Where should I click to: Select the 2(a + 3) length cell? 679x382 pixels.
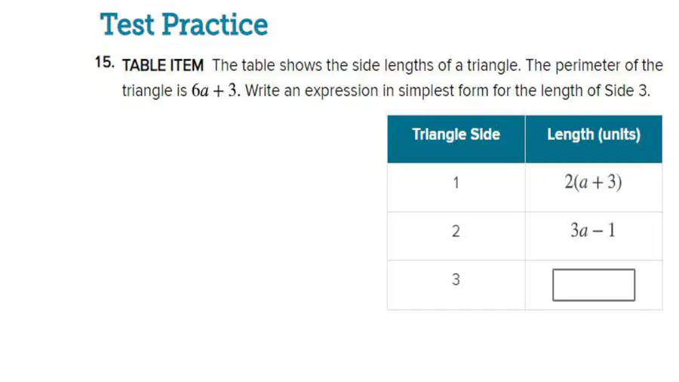(x=594, y=187)
